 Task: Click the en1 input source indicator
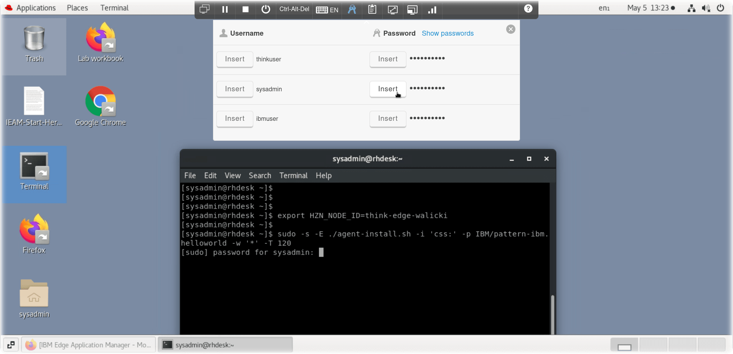point(604,8)
